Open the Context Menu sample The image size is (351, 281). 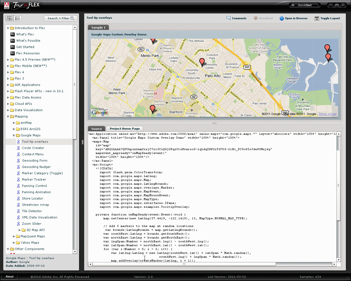pyautogui.click(x=33, y=154)
